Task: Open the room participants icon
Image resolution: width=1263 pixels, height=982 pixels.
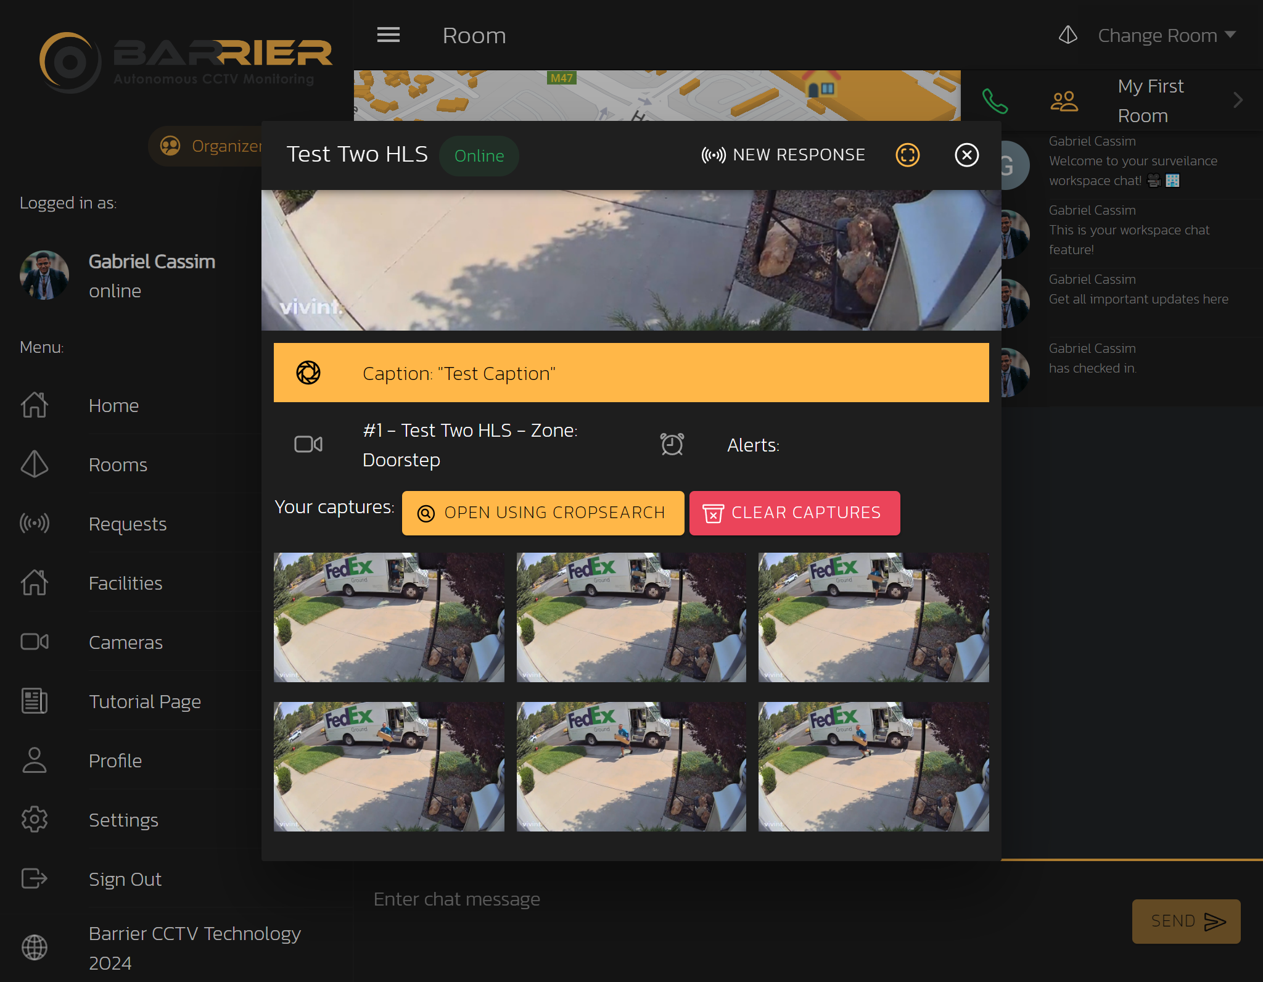Action: [x=1064, y=101]
